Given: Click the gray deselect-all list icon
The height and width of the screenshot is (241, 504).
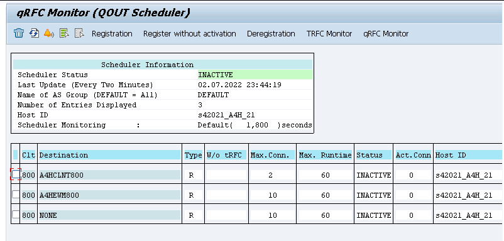Looking at the screenshot, I should point(79,33).
